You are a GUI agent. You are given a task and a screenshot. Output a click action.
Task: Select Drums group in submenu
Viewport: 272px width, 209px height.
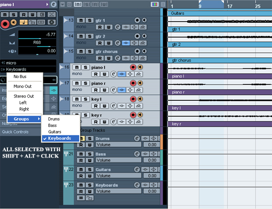[x=54, y=119]
